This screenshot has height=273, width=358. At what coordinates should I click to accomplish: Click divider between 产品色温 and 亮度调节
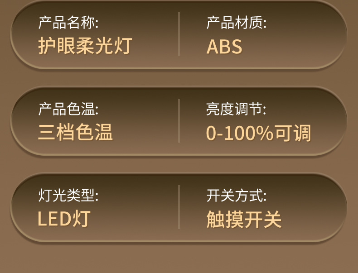[x=179, y=121]
